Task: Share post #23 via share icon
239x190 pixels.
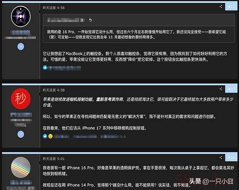Action: pyautogui.click(x=221, y=89)
